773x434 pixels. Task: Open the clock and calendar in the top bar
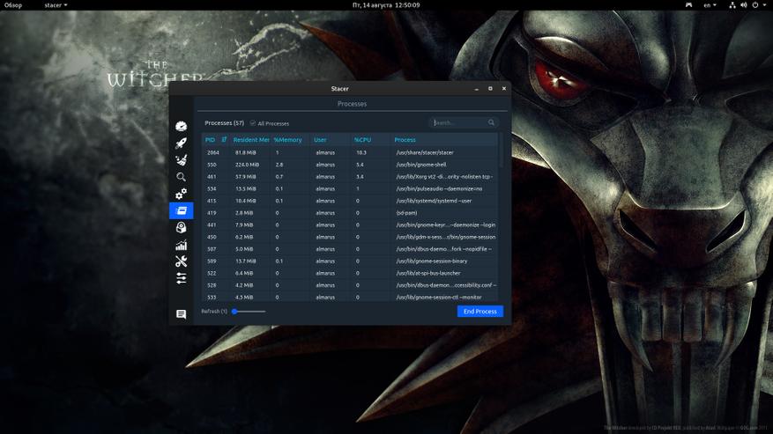(x=386, y=5)
